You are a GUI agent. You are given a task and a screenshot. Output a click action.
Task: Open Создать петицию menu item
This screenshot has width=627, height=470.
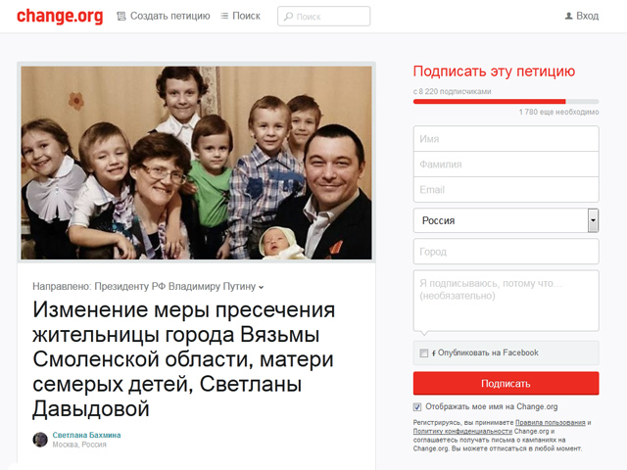(169, 16)
